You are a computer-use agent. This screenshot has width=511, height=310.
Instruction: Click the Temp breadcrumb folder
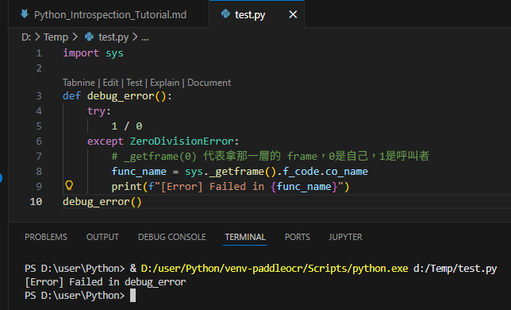click(x=56, y=37)
